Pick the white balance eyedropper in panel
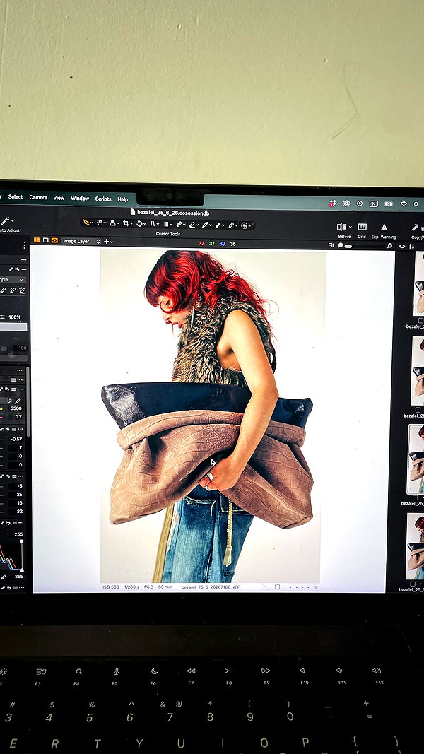Image resolution: width=424 pixels, height=754 pixels. (x=18, y=401)
